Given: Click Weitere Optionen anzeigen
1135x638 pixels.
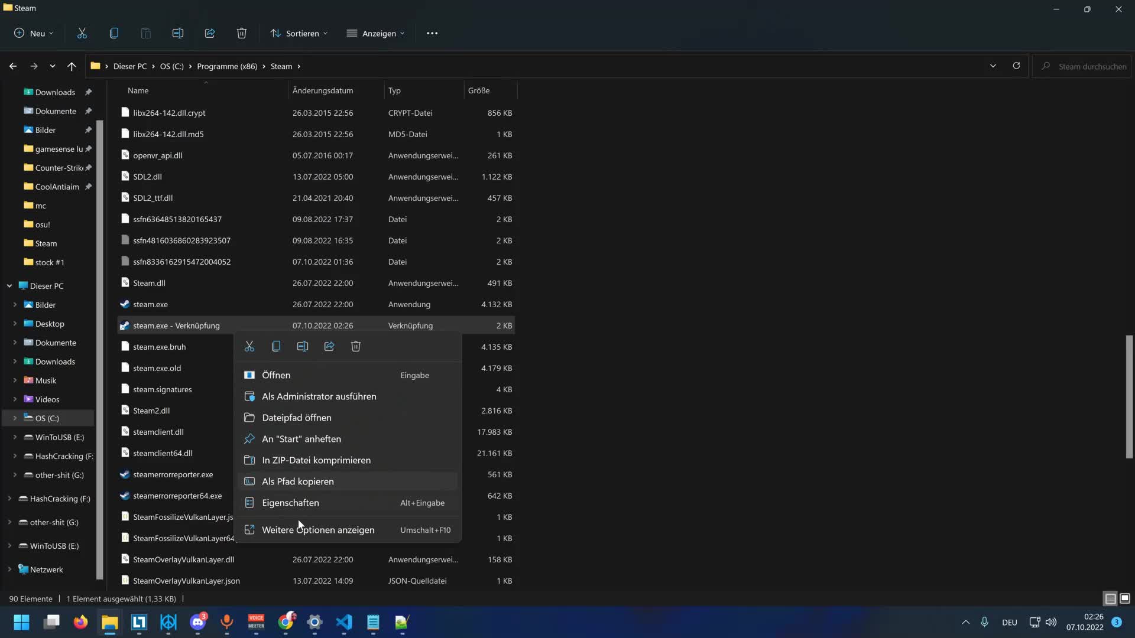Looking at the screenshot, I should click(318, 530).
